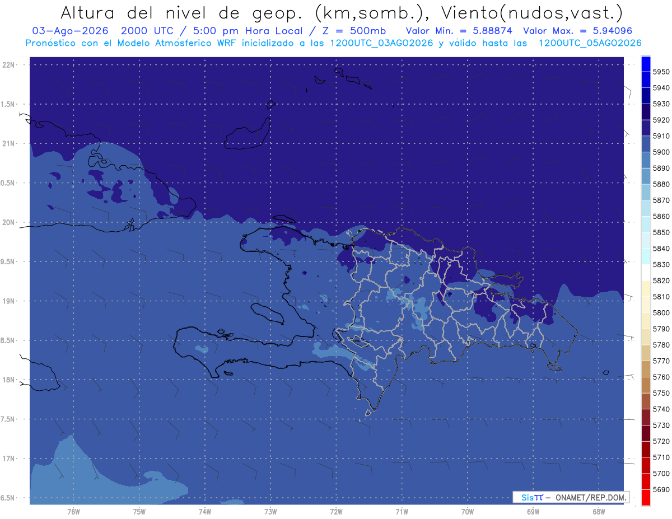Click the '5900' legend label
The height and width of the screenshot is (519, 672).
tap(661, 152)
